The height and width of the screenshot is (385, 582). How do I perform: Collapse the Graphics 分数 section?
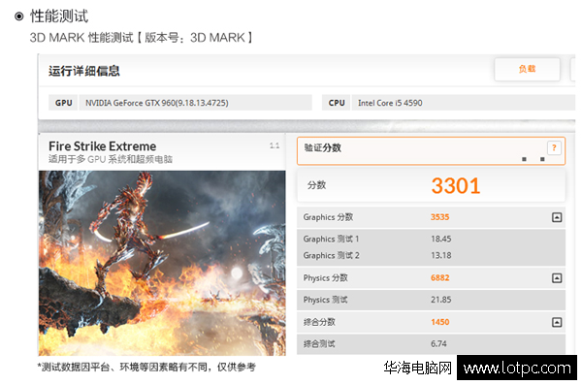click(557, 217)
